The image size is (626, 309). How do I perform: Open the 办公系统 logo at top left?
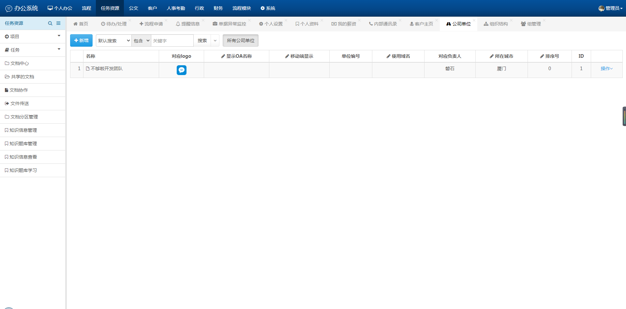coord(22,8)
